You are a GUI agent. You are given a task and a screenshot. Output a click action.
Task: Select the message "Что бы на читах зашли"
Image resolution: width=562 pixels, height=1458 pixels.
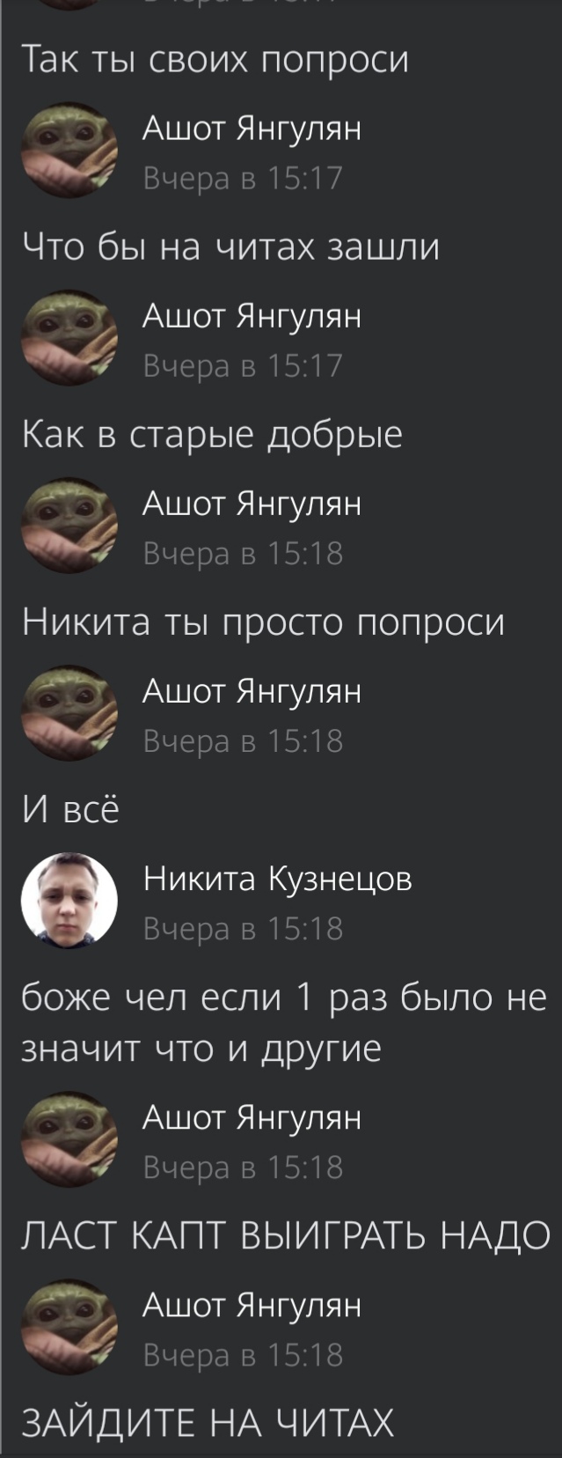point(230,247)
